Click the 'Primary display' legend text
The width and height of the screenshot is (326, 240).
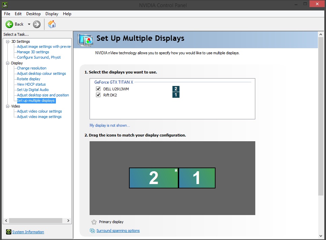[x=111, y=222]
